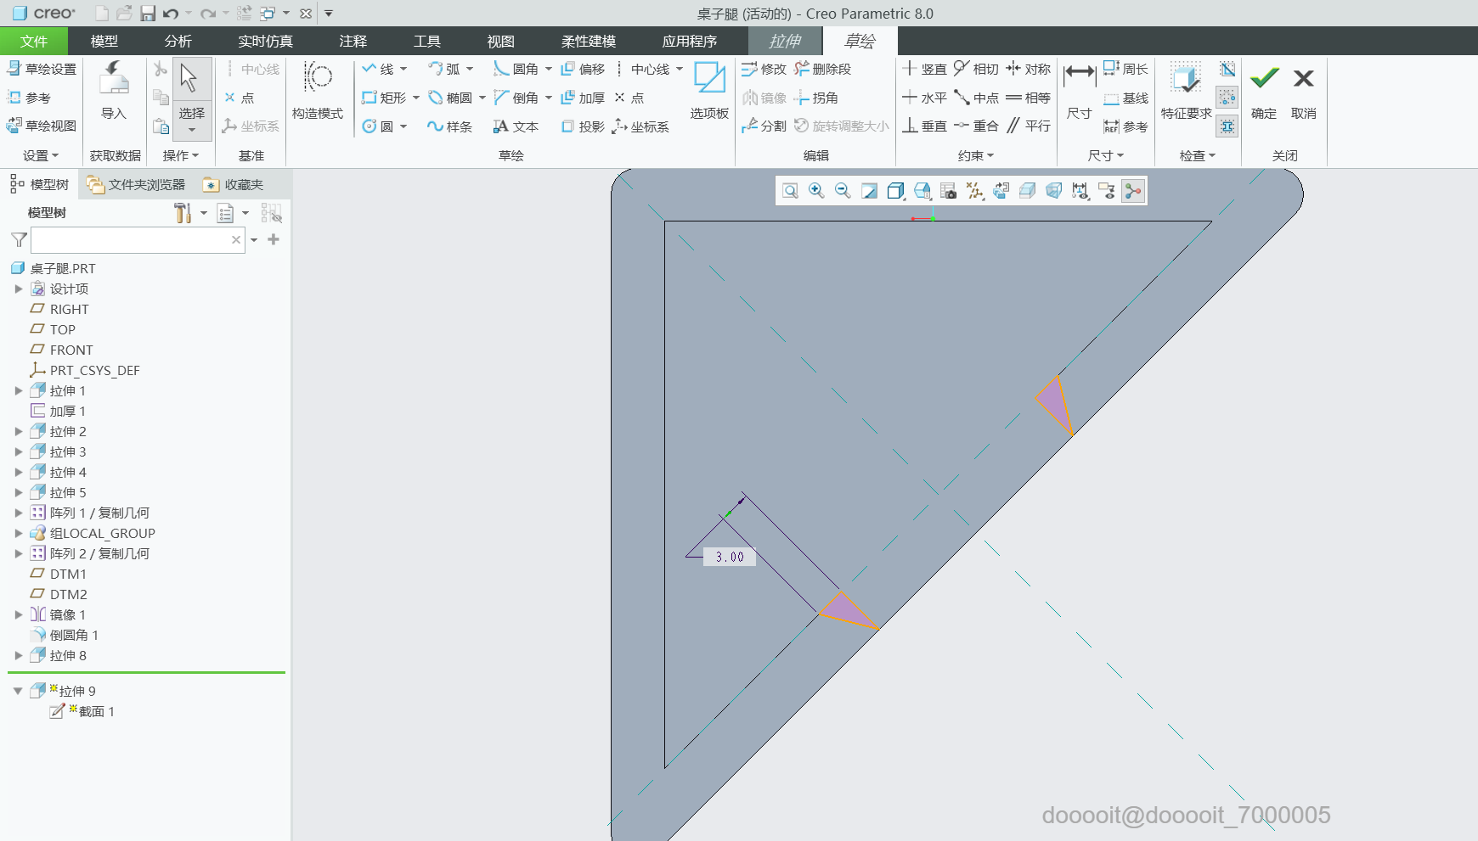Click the 修改 (Modify) edit tool
Image resolution: width=1478 pixels, height=841 pixels.
click(x=764, y=69)
